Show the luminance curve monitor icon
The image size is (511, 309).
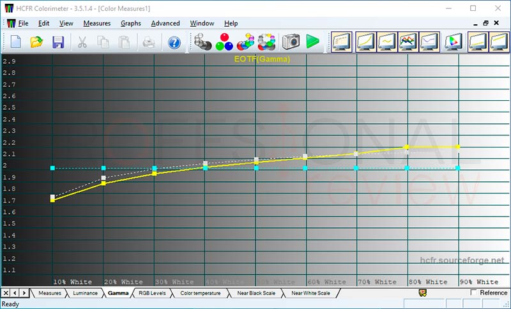365,42
